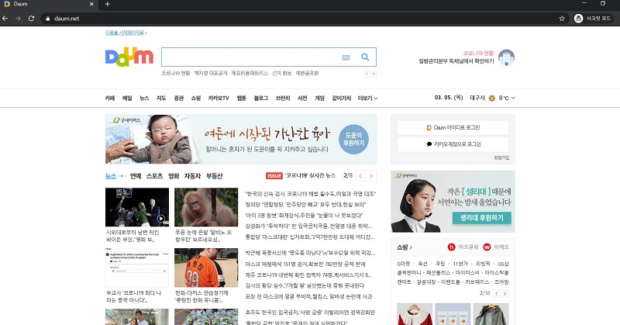Go to next news page with right arrow
The image size is (620, 325).
click(371, 176)
